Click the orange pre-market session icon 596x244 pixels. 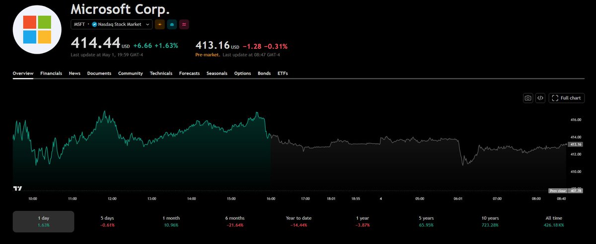[160, 24]
